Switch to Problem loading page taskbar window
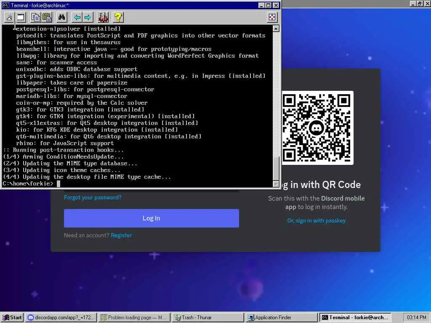 [x=134, y=318]
